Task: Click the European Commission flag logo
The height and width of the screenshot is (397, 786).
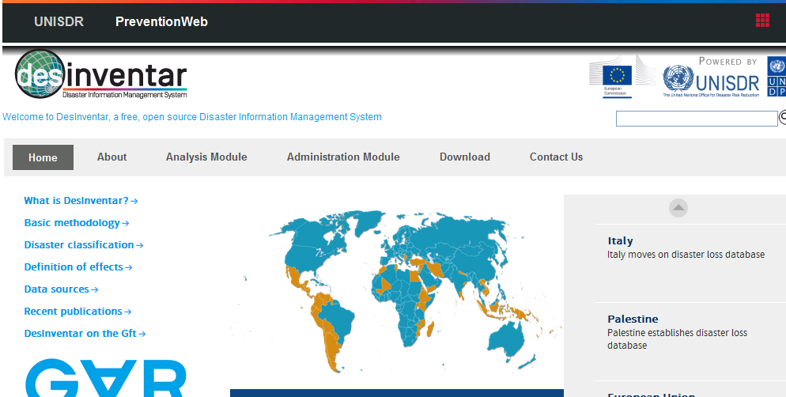Action: (x=617, y=76)
